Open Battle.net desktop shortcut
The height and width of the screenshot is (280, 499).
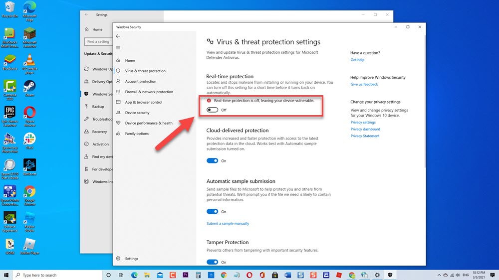(x=29, y=167)
